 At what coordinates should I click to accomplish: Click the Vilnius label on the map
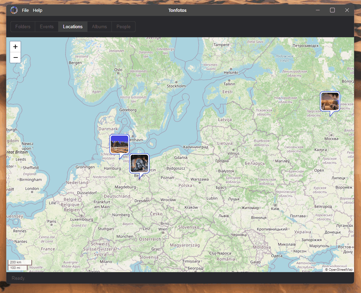[x=233, y=153]
